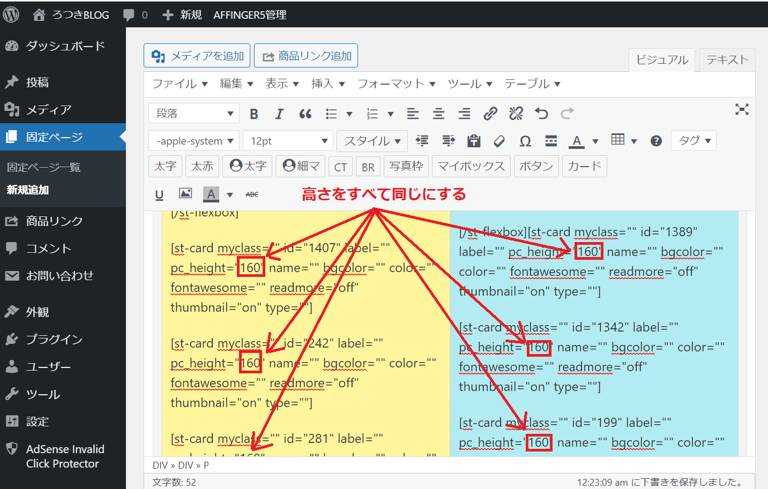Toggle bold formatting
Image resolution: width=768 pixels, height=489 pixels.
click(x=254, y=114)
